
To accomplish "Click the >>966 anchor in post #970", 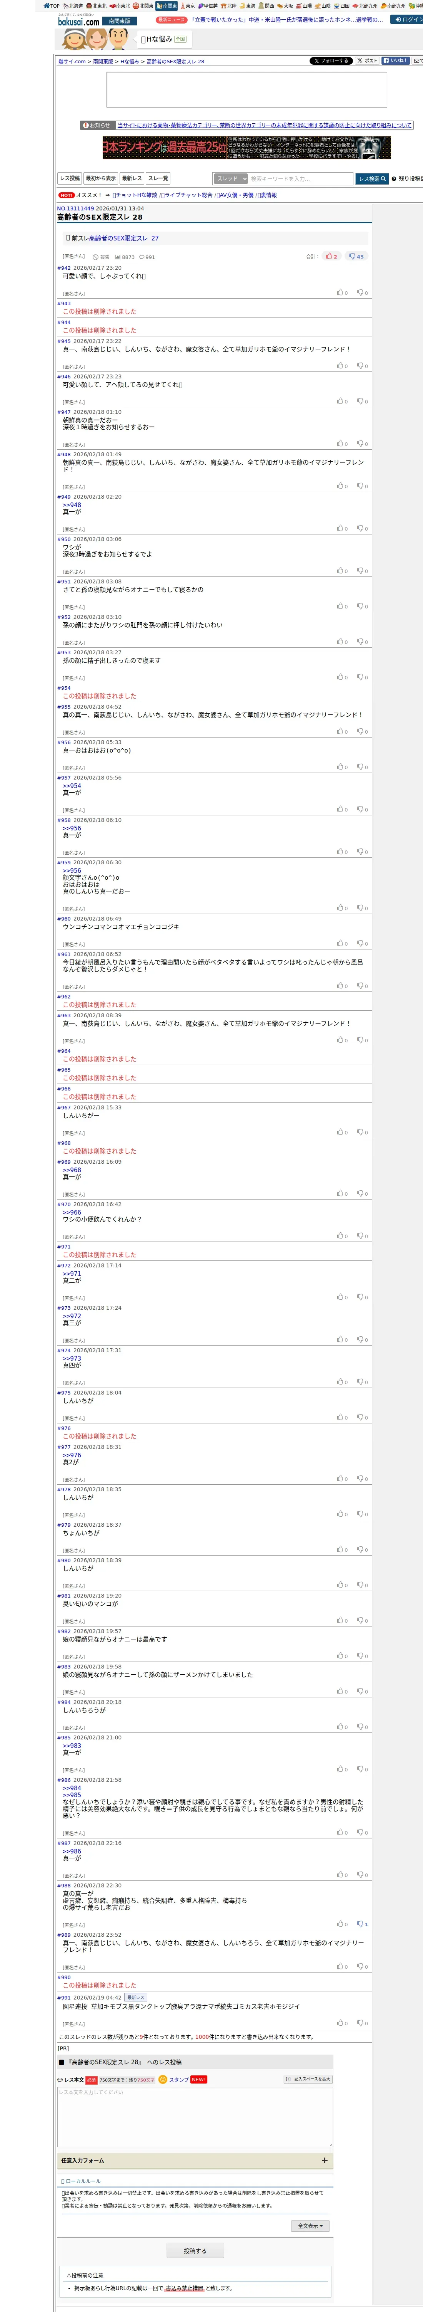I will click(72, 1213).
